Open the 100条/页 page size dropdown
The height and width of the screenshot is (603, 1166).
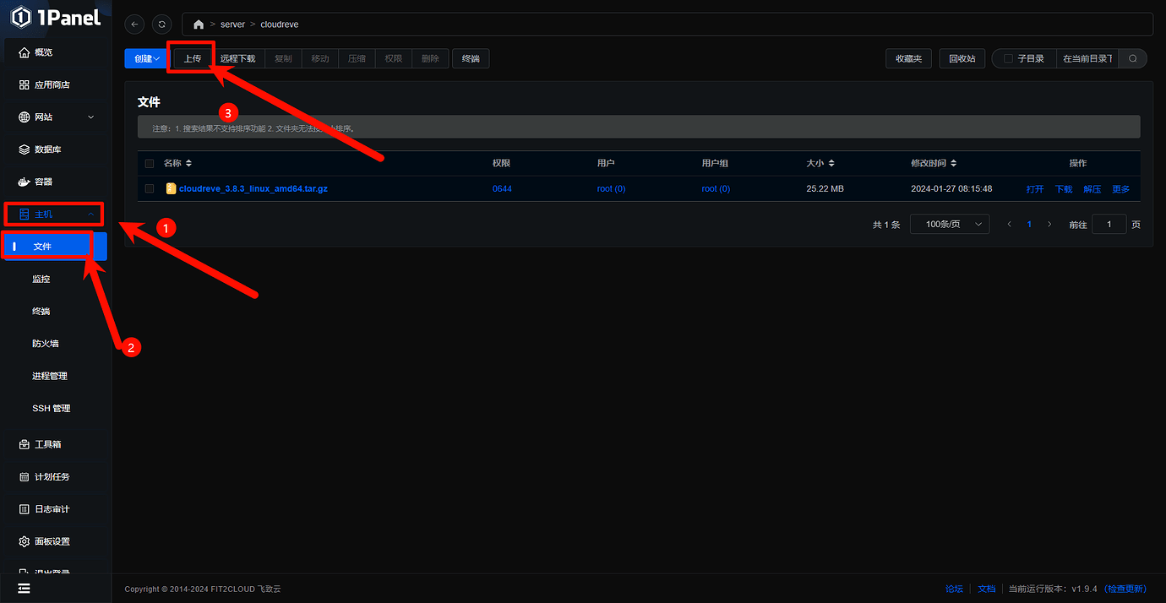coord(949,225)
